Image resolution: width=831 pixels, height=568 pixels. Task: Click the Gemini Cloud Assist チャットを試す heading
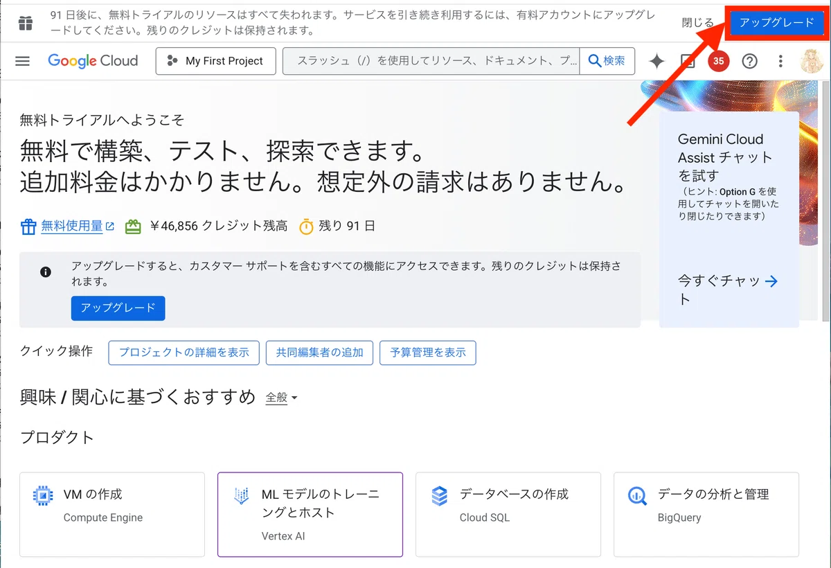pos(724,157)
